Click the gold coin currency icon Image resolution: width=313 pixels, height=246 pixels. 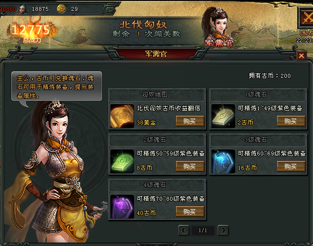click(61, 9)
